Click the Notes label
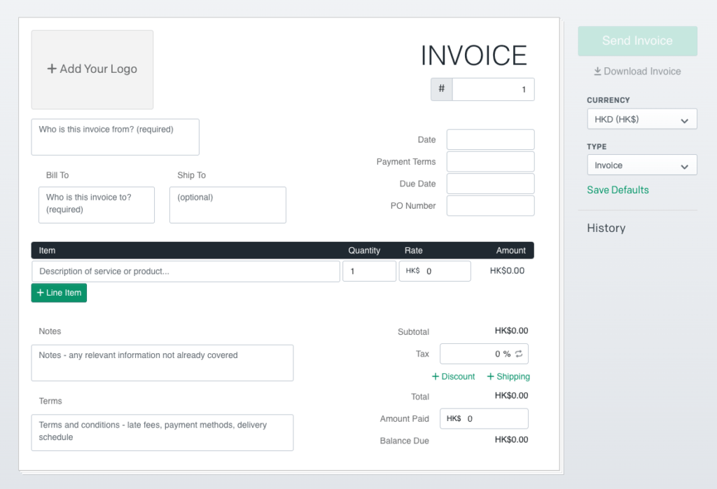Viewport: 717px width, 489px height. [x=50, y=331]
